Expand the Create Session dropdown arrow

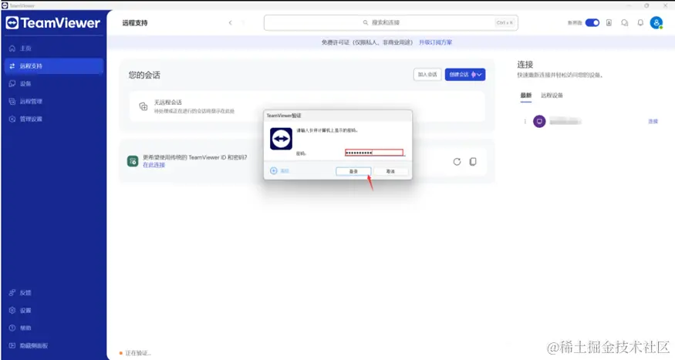point(480,75)
